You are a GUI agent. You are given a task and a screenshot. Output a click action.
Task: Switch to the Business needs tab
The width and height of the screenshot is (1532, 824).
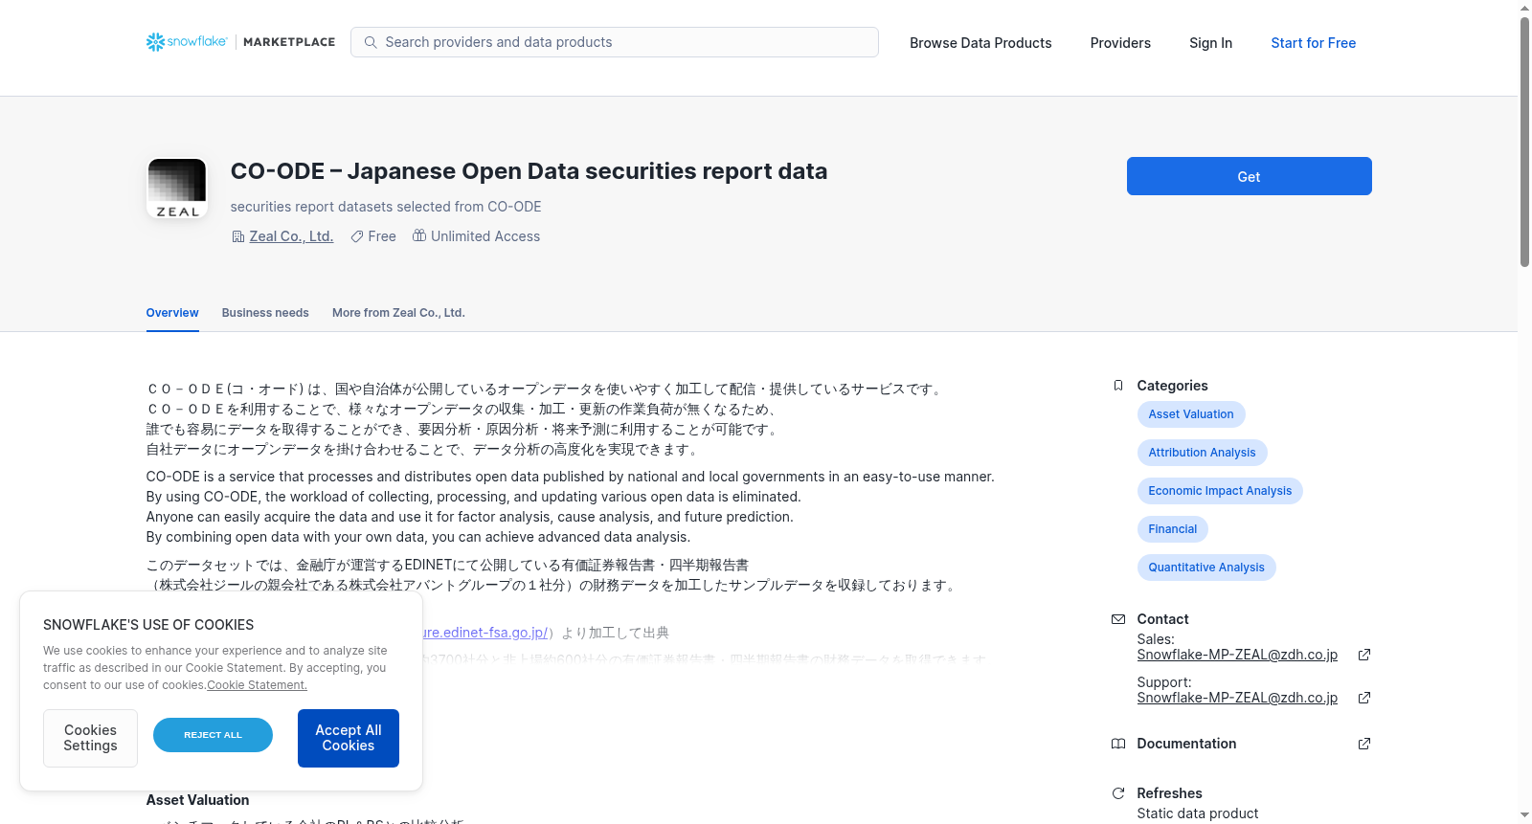(x=265, y=313)
